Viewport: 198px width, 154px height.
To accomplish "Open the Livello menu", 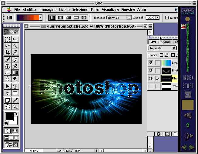I will point(64,10).
